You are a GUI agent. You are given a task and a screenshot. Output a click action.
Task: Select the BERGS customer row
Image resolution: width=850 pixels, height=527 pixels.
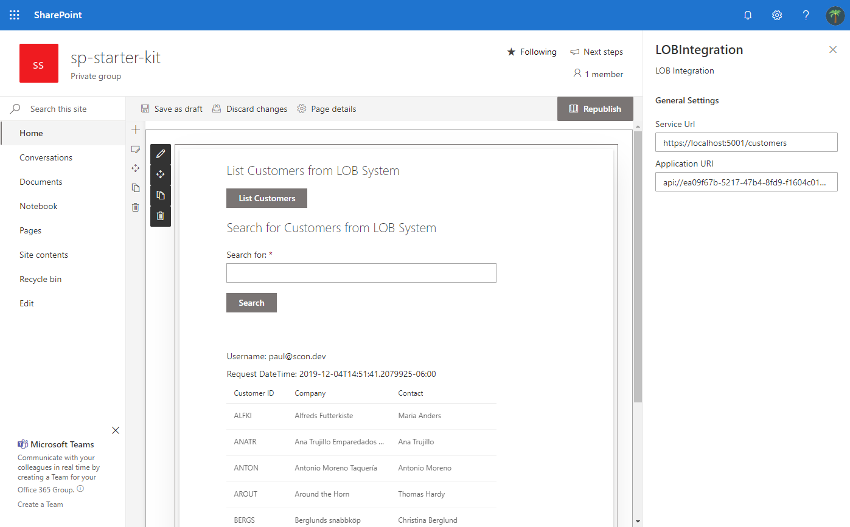(361, 518)
